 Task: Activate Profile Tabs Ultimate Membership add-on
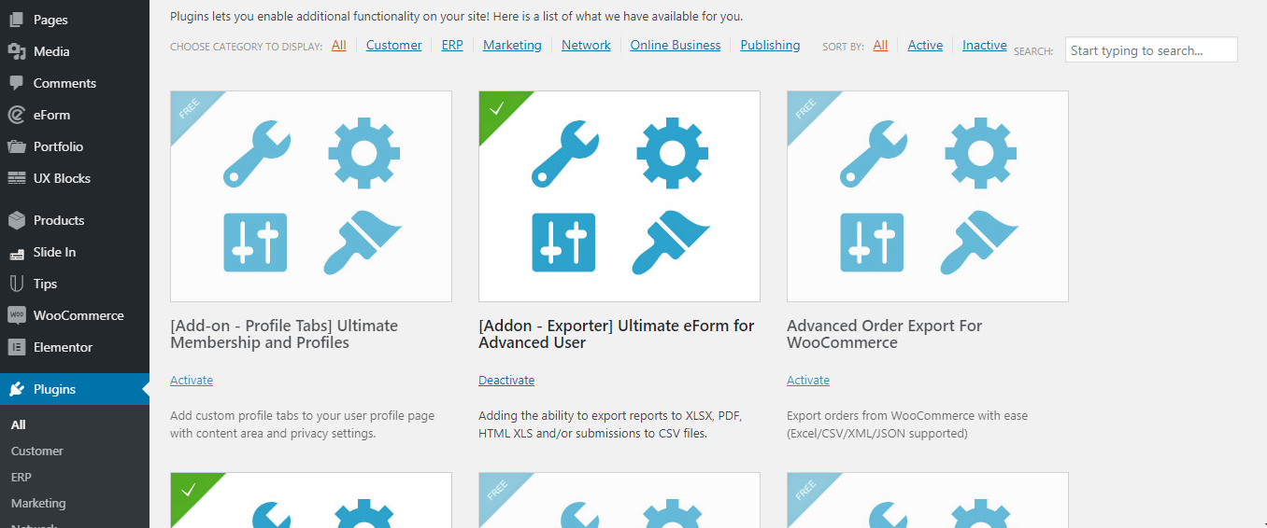(x=192, y=380)
